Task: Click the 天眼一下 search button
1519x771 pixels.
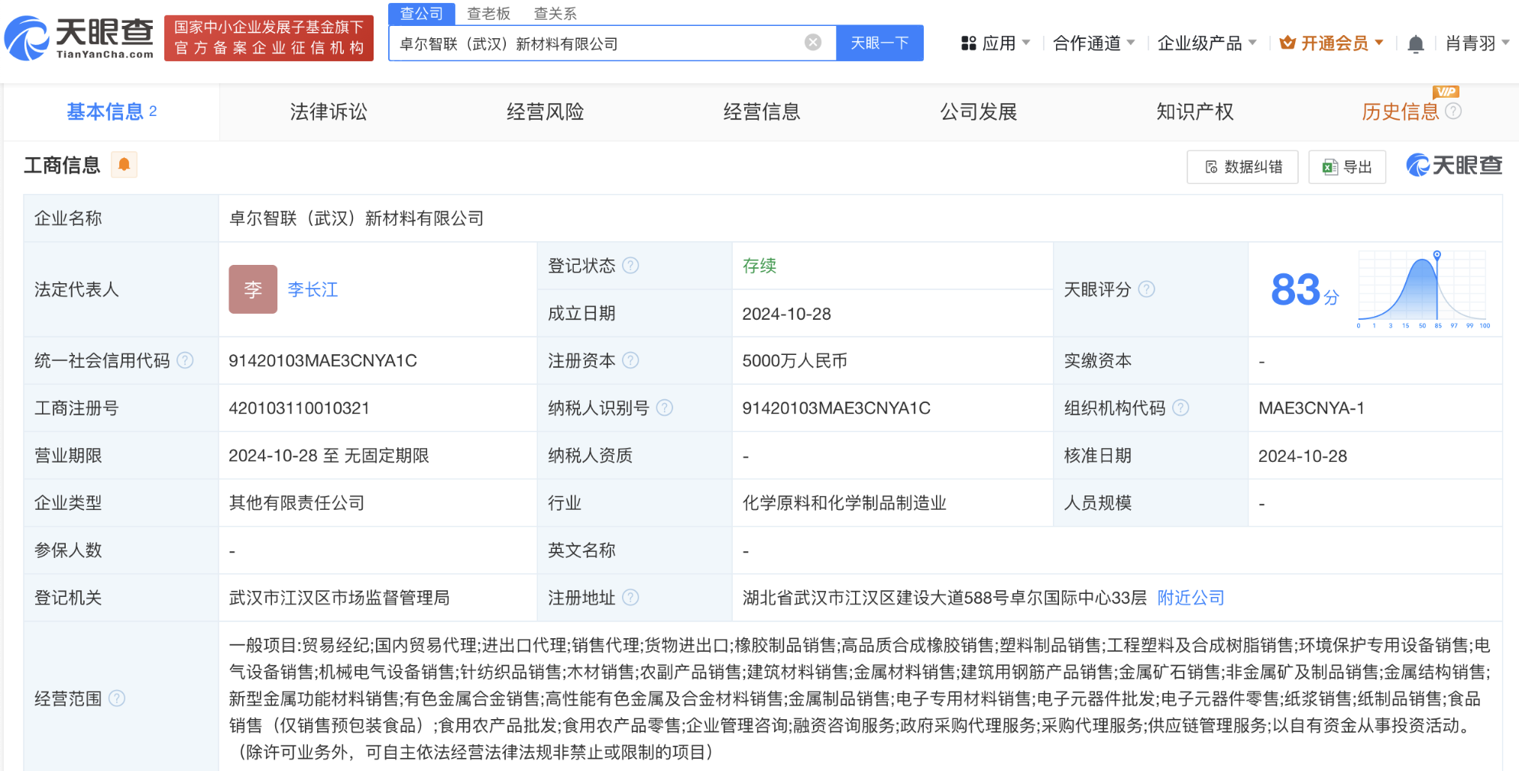Action: (879, 43)
